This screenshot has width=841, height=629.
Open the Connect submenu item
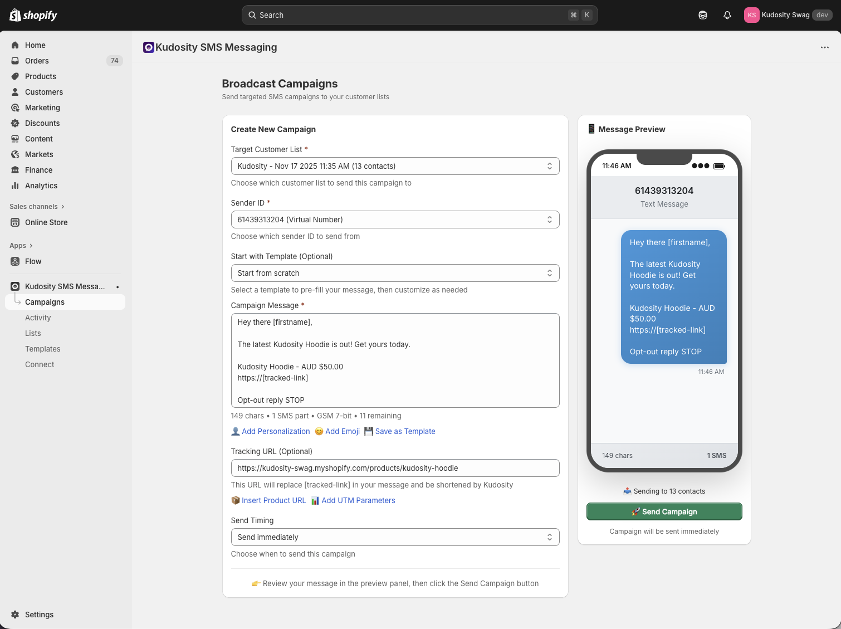40,364
